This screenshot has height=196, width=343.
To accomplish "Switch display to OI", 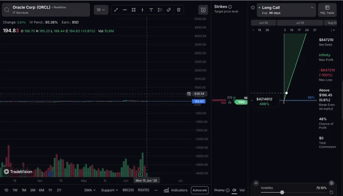I will 234,190.
